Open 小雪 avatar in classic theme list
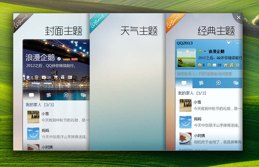Viewport: 259px width, 167px height. [x=185, y=105]
